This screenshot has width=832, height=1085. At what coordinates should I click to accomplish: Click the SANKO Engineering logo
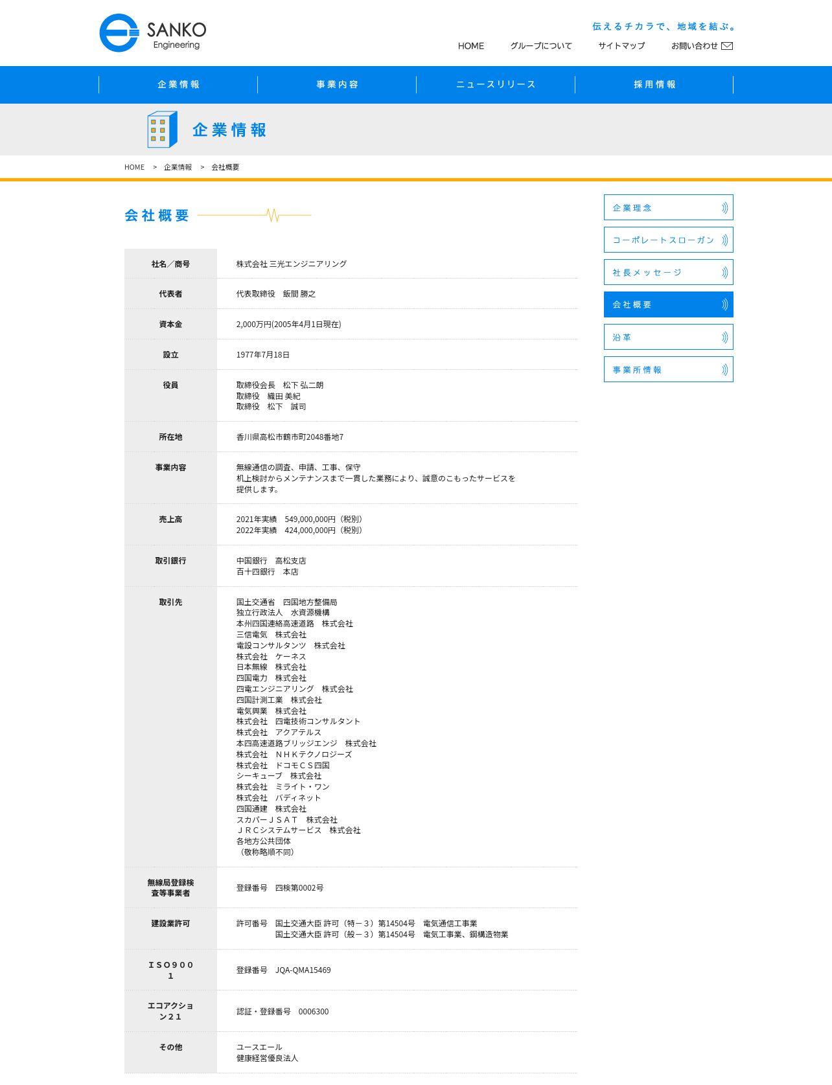pyautogui.click(x=153, y=33)
